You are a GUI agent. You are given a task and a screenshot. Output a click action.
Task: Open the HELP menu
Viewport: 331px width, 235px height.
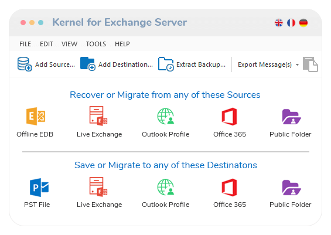click(122, 44)
